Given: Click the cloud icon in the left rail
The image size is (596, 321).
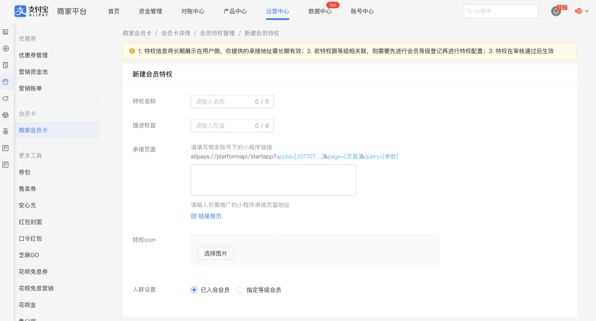Looking at the screenshot, I should click(6, 98).
